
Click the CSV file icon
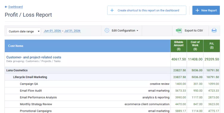pos(179,30)
